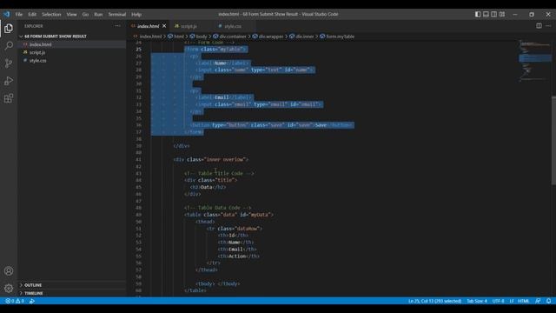Open the Source Control view
The image size is (556, 313).
click(9, 63)
